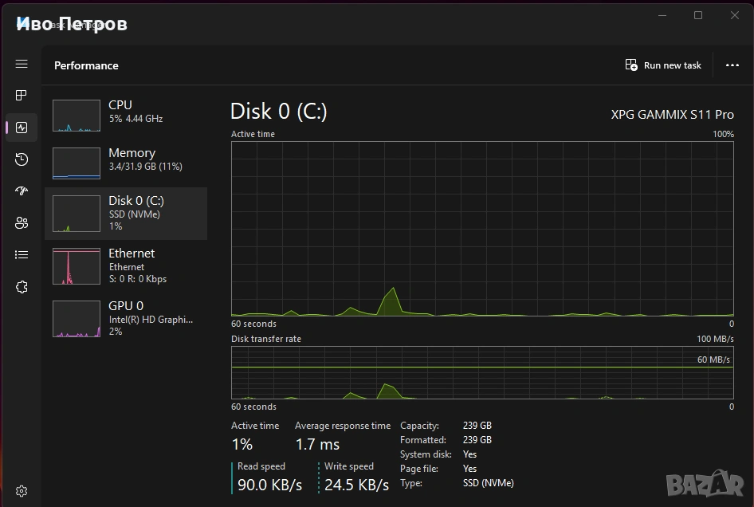Go to the Processes page icon
This screenshot has height=507, width=754.
[22, 96]
